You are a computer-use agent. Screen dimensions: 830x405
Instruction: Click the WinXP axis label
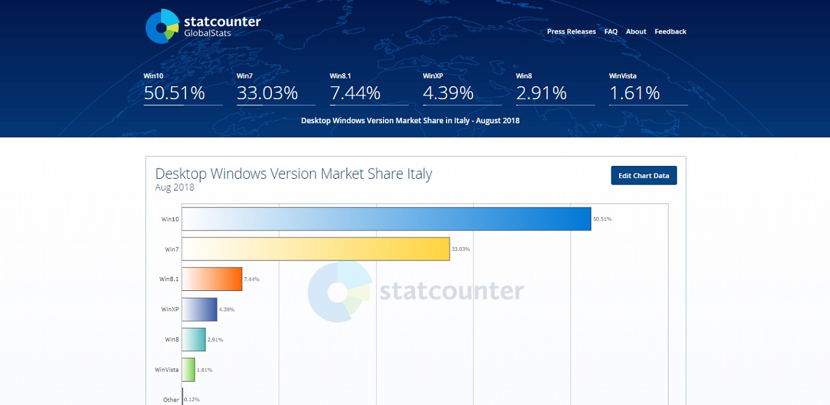click(x=170, y=309)
